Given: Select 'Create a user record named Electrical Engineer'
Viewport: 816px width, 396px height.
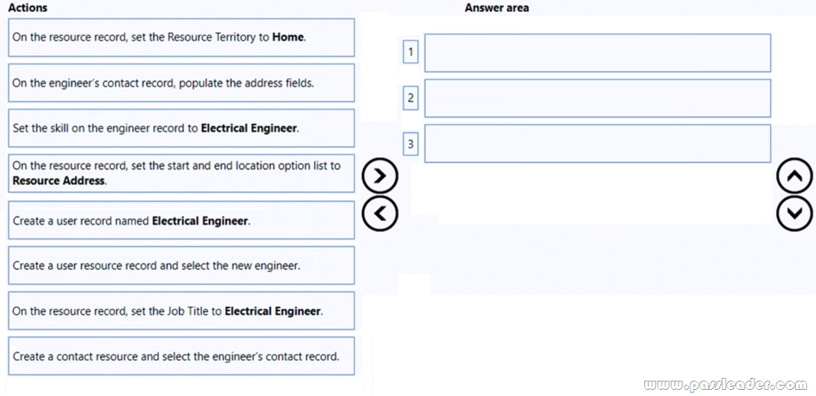Looking at the screenshot, I should (181, 220).
